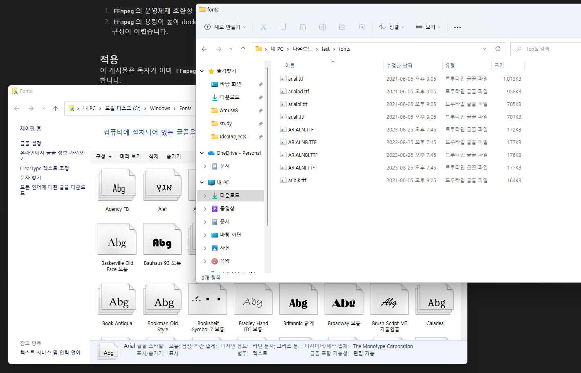Sort by 크기 column header
This screenshot has width=581, height=373.
pos(508,66)
